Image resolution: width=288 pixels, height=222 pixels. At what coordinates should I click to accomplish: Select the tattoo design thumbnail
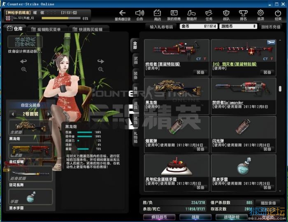click(x=25, y=42)
